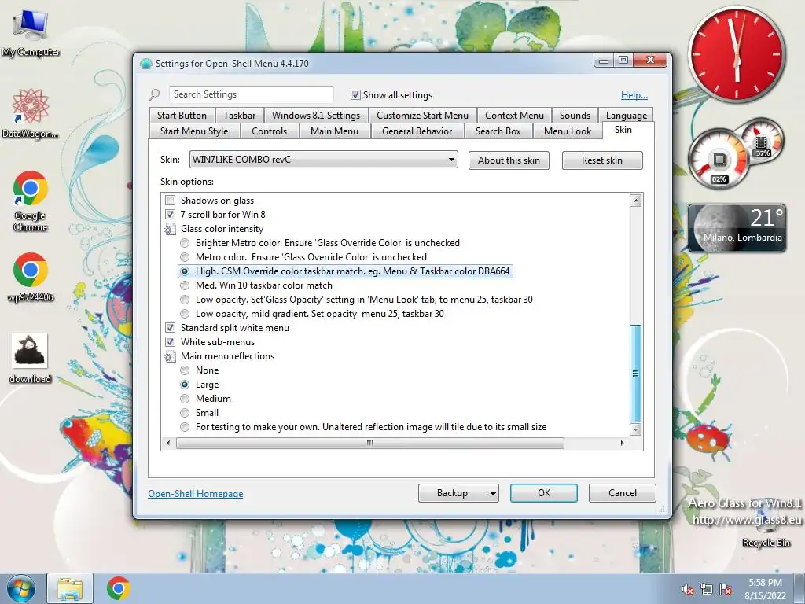Click the Cancel button
This screenshot has height=604, width=805.
623,493
